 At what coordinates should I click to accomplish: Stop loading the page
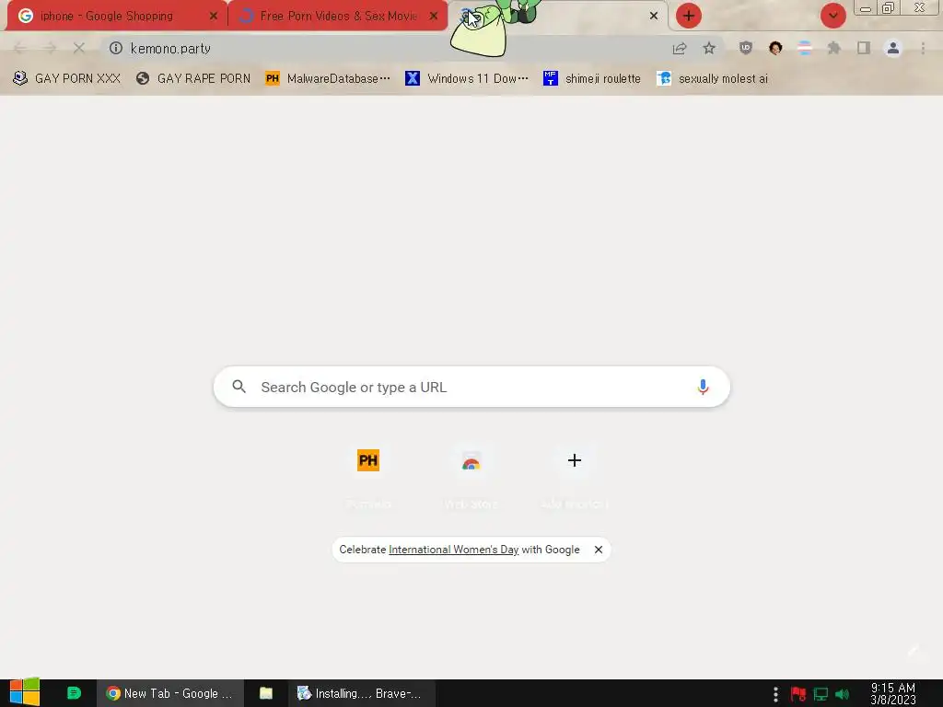click(x=79, y=48)
